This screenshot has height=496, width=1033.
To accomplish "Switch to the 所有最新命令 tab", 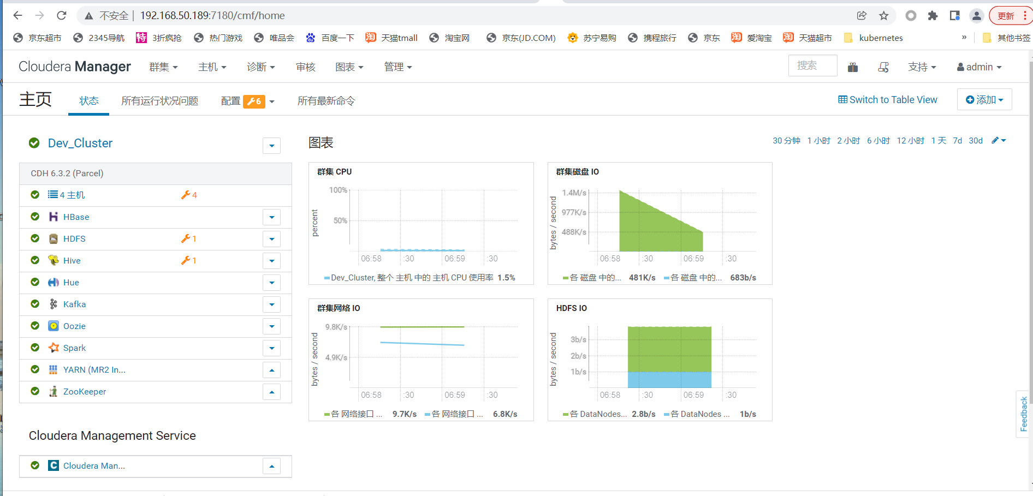I will click(326, 101).
